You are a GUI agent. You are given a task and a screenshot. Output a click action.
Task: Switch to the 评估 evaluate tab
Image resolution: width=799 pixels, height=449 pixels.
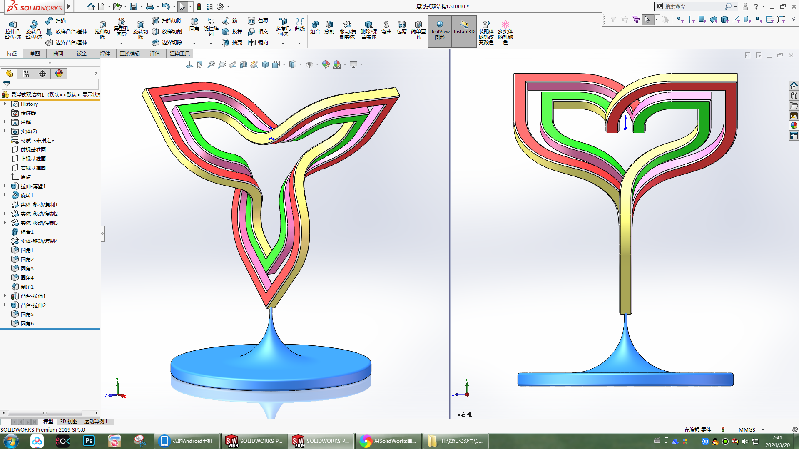pos(155,54)
